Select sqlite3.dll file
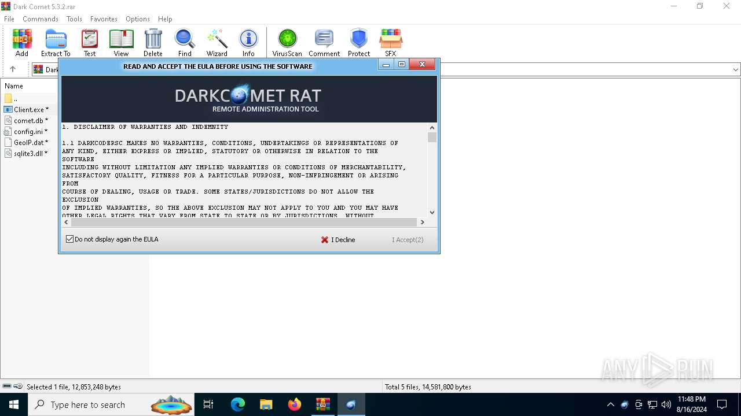The image size is (741, 416). coord(27,153)
